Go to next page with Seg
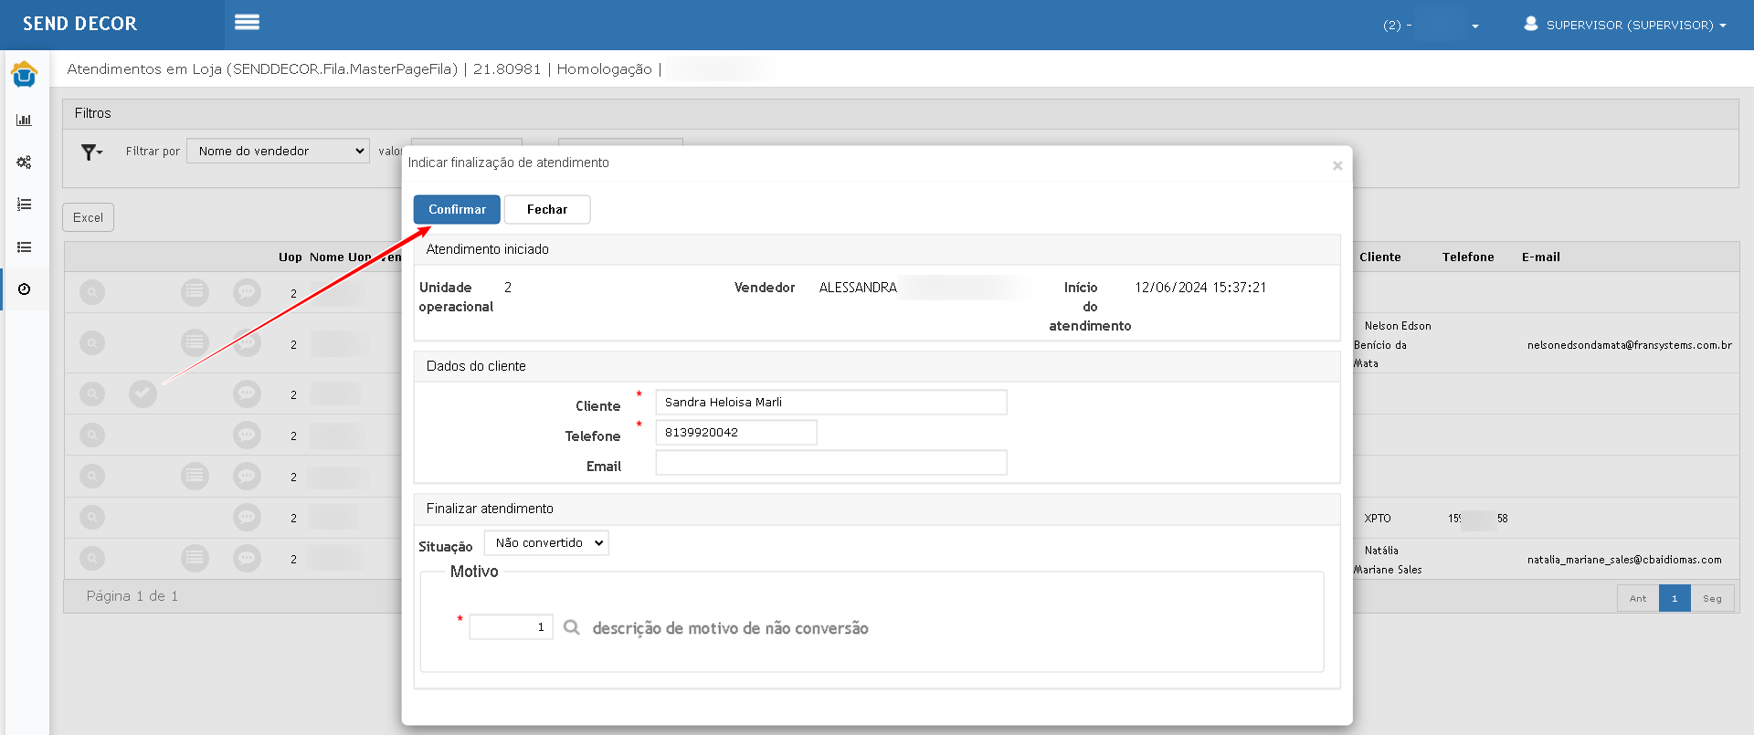1754x735 pixels. pyautogui.click(x=1712, y=599)
